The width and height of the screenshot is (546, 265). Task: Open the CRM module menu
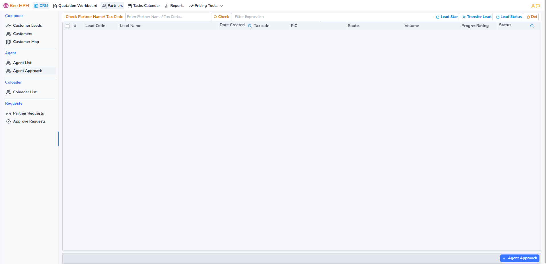pyautogui.click(x=41, y=6)
